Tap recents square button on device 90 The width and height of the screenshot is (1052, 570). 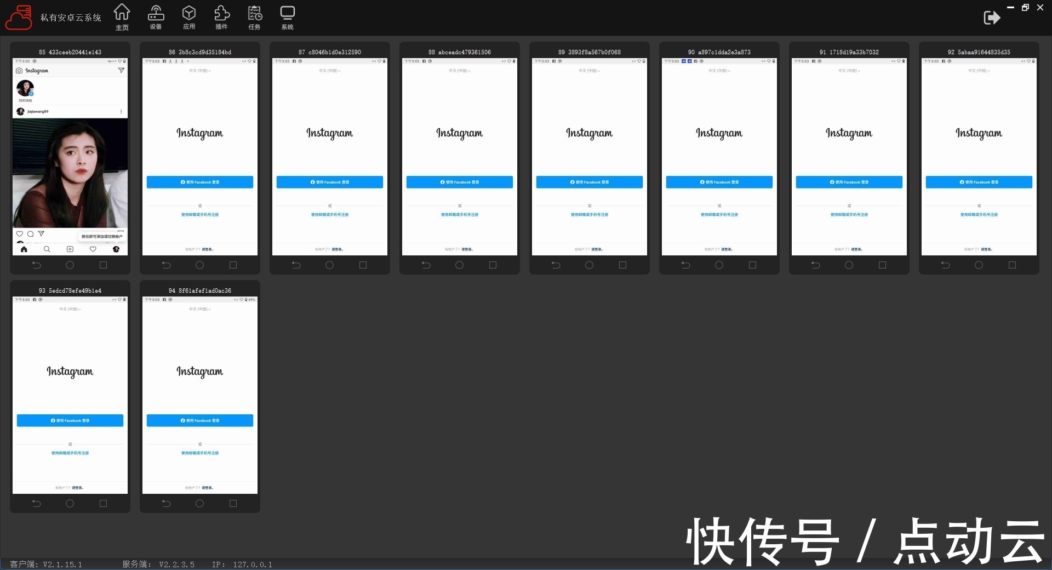point(752,265)
